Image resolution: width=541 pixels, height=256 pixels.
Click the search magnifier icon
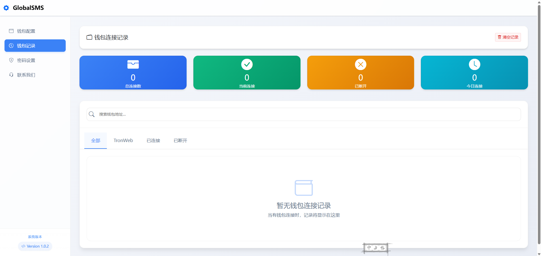tap(92, 114)
